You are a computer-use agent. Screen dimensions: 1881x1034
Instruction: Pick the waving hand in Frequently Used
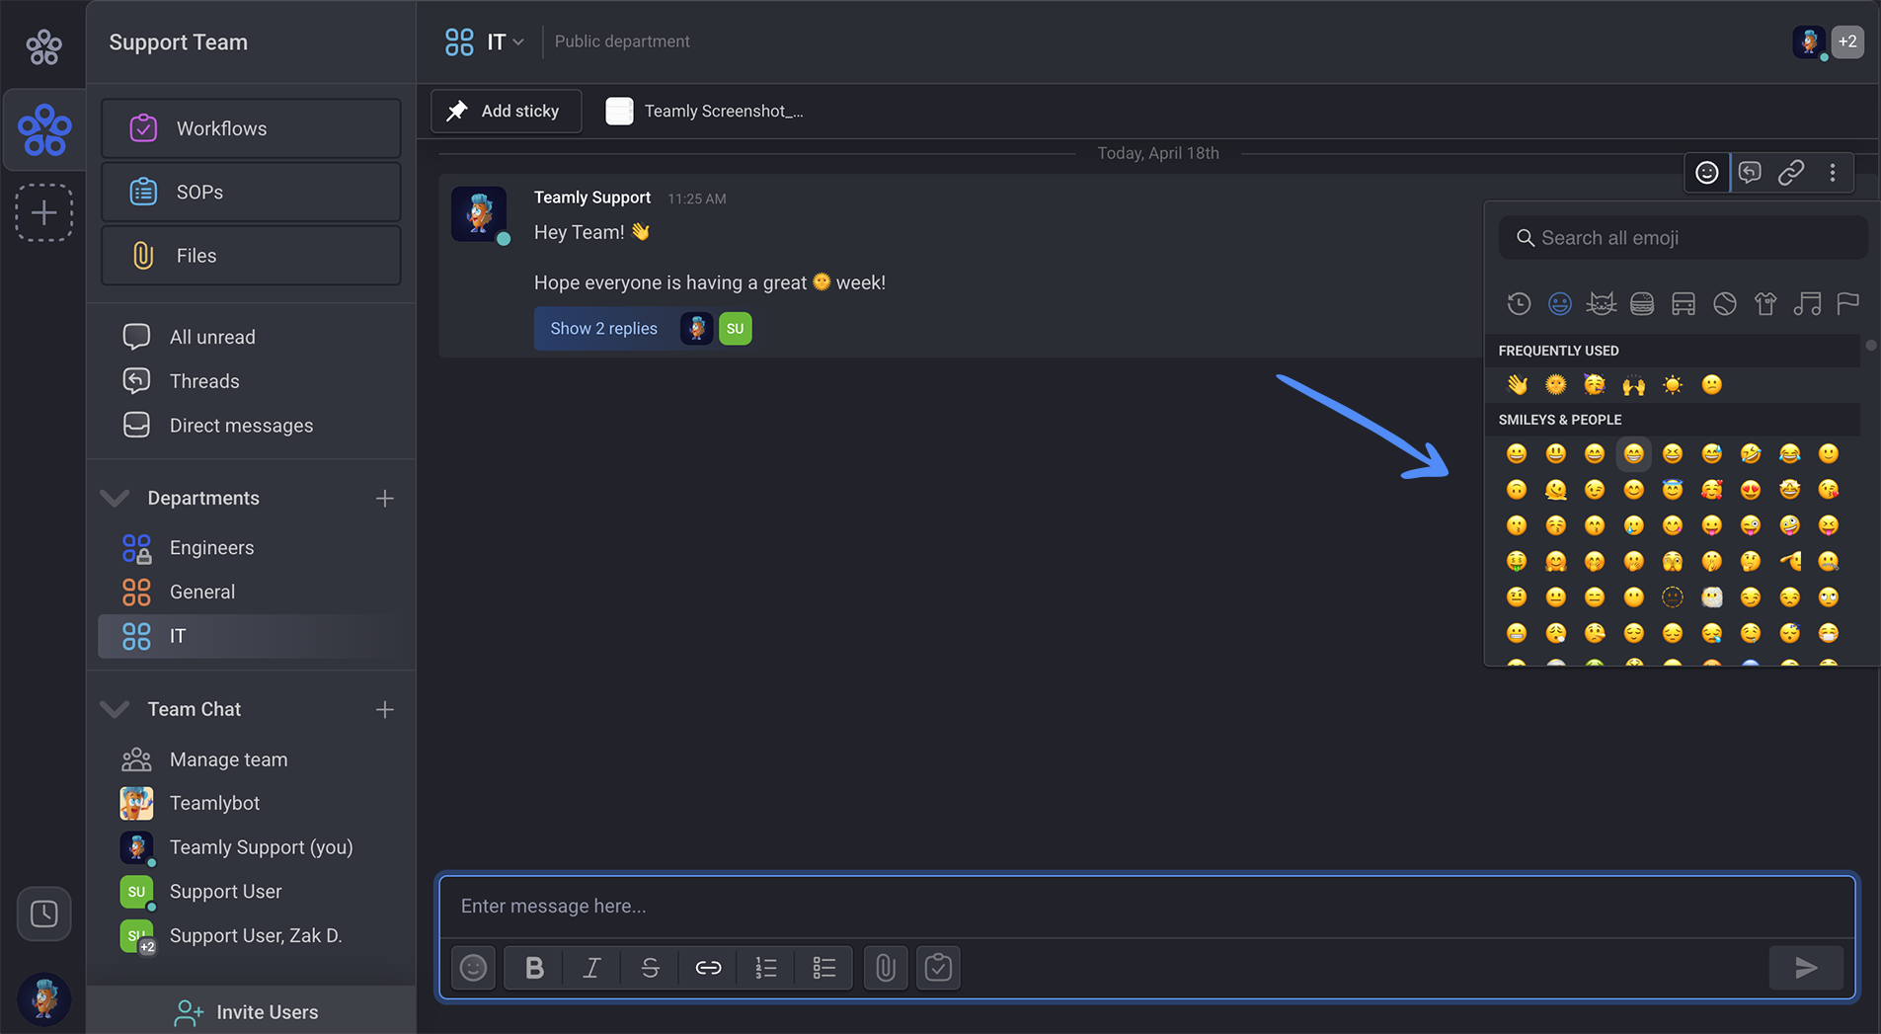pyautogui.click(x=1518, y=384)
